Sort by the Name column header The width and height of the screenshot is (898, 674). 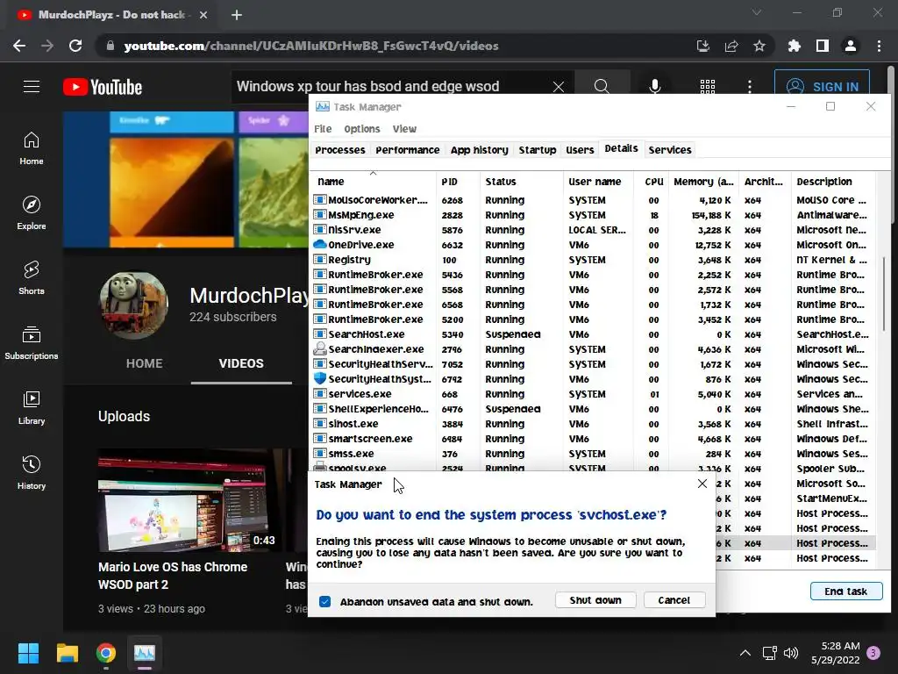[x=373, y=181]
